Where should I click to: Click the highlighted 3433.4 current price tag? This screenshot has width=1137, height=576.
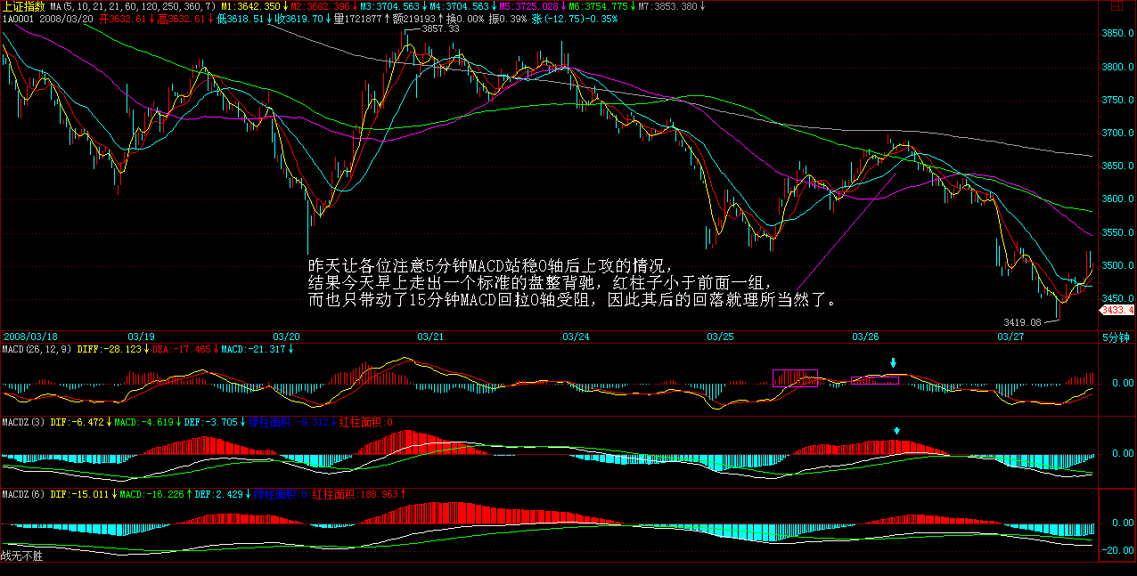(x=1117, y=310)
